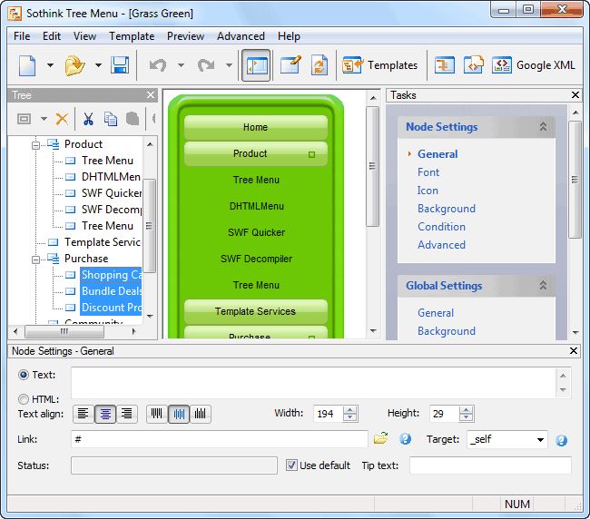
Task: Click the Copy icon in Tree panel
Action: point(111,119)
